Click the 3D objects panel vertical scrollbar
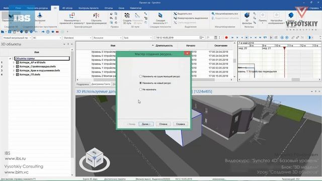Viewport: 322px width, 181px height. click(72, 105)
